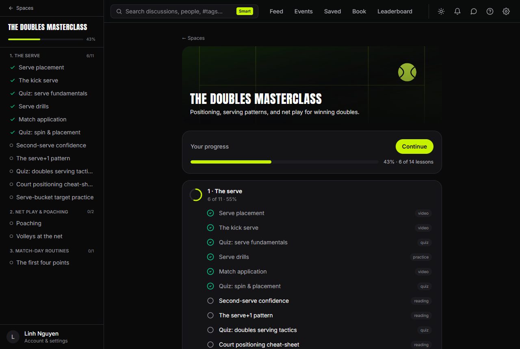Viewport: 520px width, 349px height.
Task: Click reading tag on Second-serve confidence row
Action: (421, 301)
